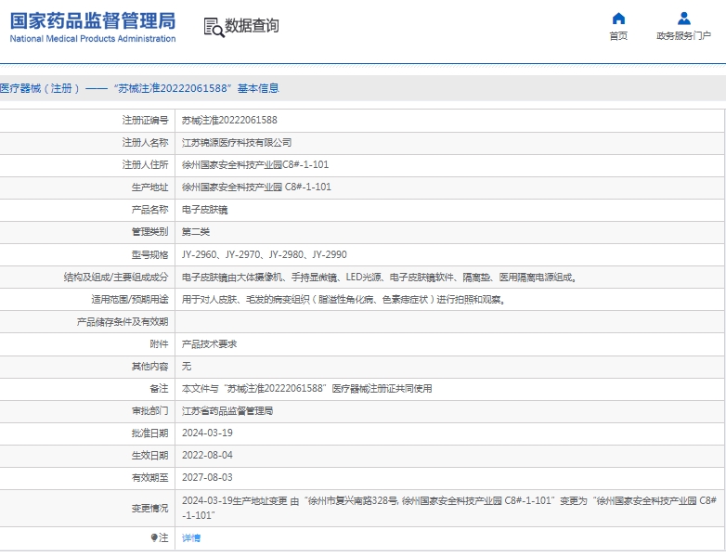Screen dimensions: 726x556
Task: Open 政务服务门户 text link
Action: click(683, 35)
